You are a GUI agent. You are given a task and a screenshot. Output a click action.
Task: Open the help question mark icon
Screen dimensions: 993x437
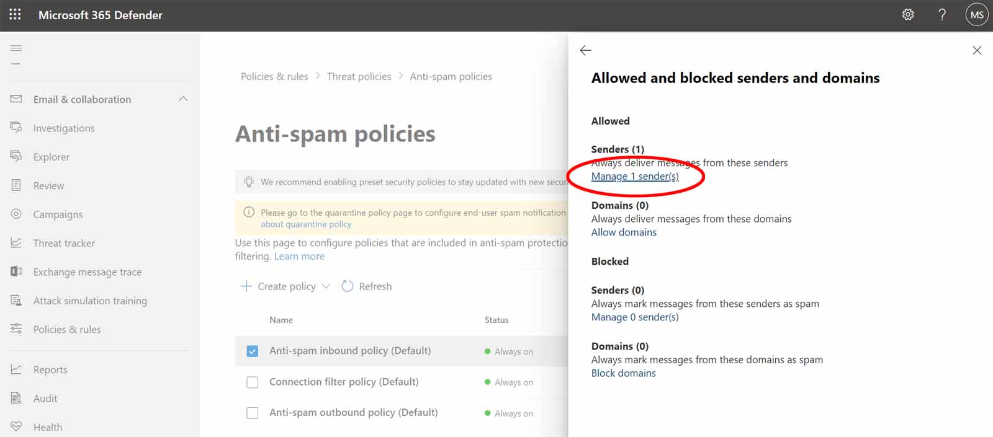coord(942,14)
